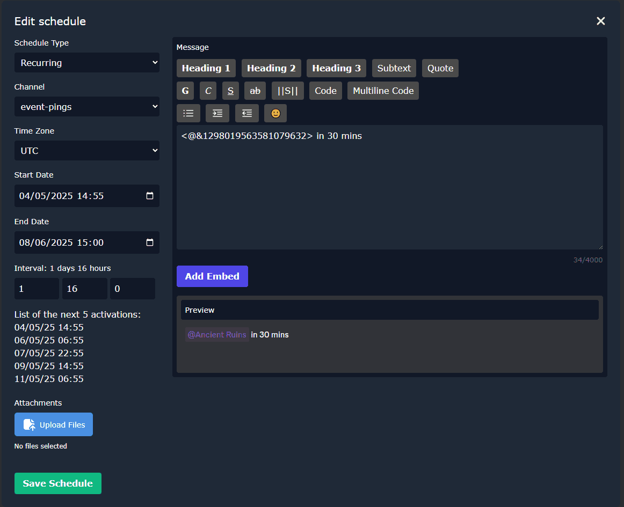Click the Add Embed button
624x507 pixels.
click(212, 276)
